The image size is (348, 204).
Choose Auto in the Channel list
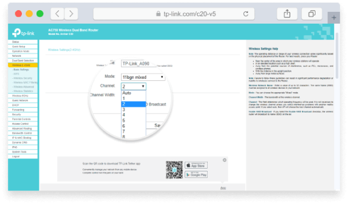pyautogui.click(x=134, y=93)
